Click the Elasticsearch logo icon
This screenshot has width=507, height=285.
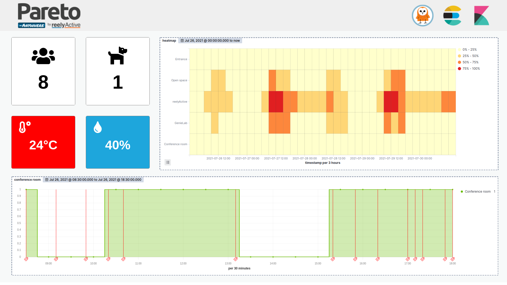(x=452, y=16)
